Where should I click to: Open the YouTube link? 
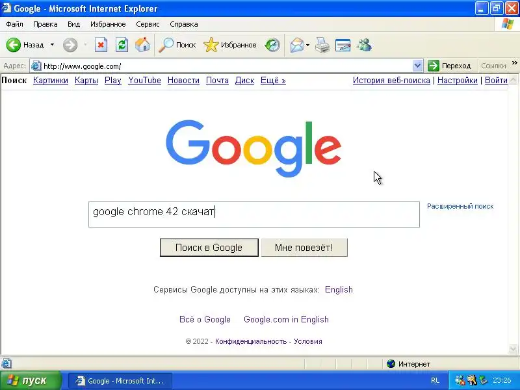coord(144,80)
